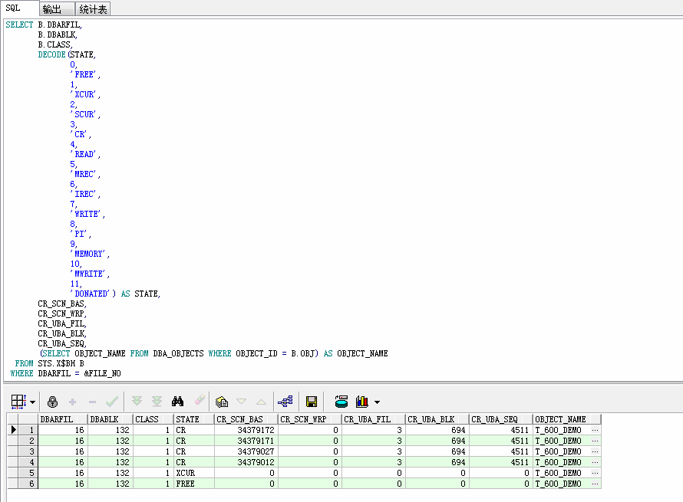Switch to the 统计表 tab
The image size is (683, 502).
point(94,9)
